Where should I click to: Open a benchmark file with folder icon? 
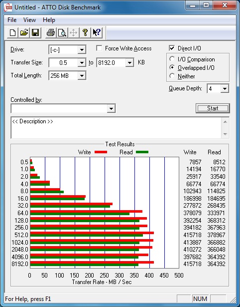coord(24,32)
